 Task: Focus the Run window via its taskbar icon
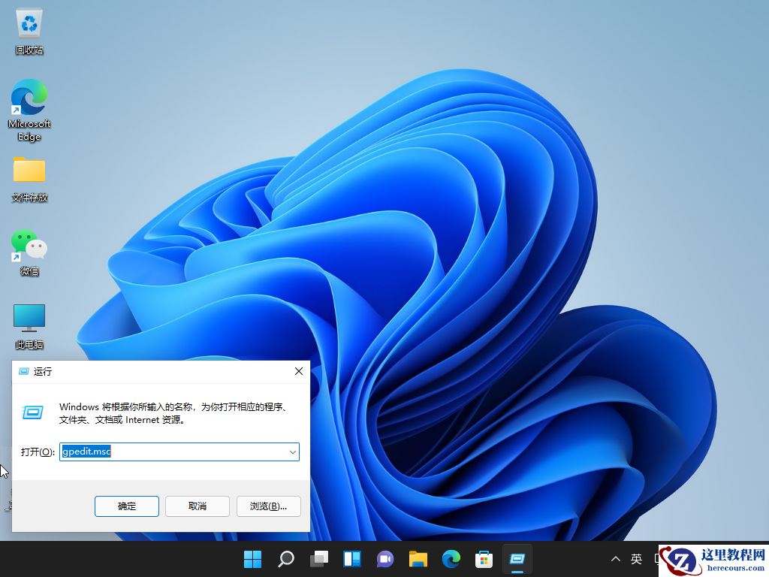click(x=517, y=559)
